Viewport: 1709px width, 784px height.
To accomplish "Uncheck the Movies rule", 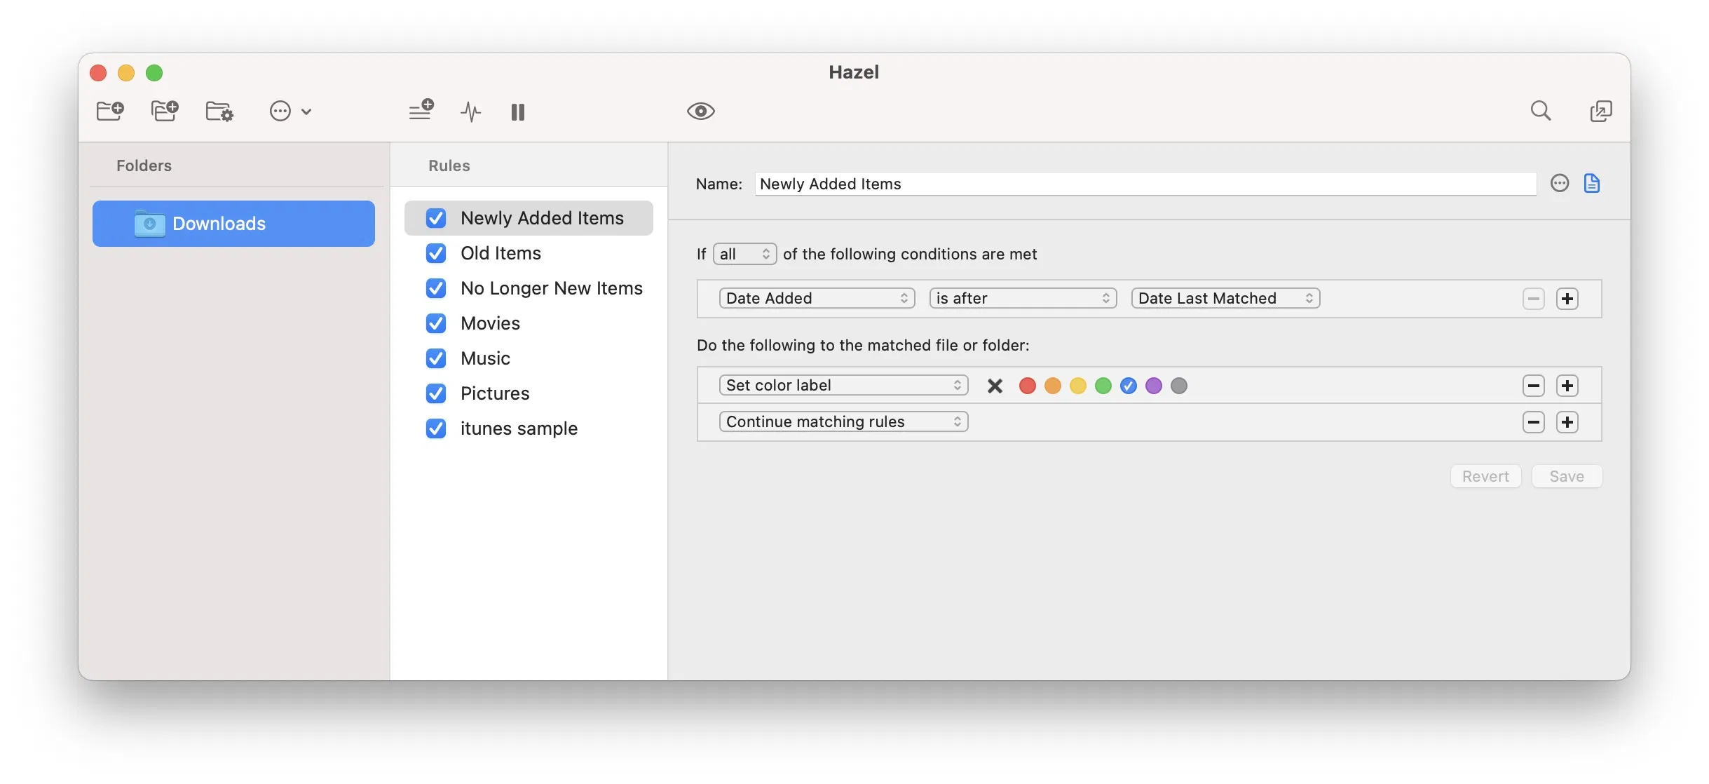I will pos(435,323).
